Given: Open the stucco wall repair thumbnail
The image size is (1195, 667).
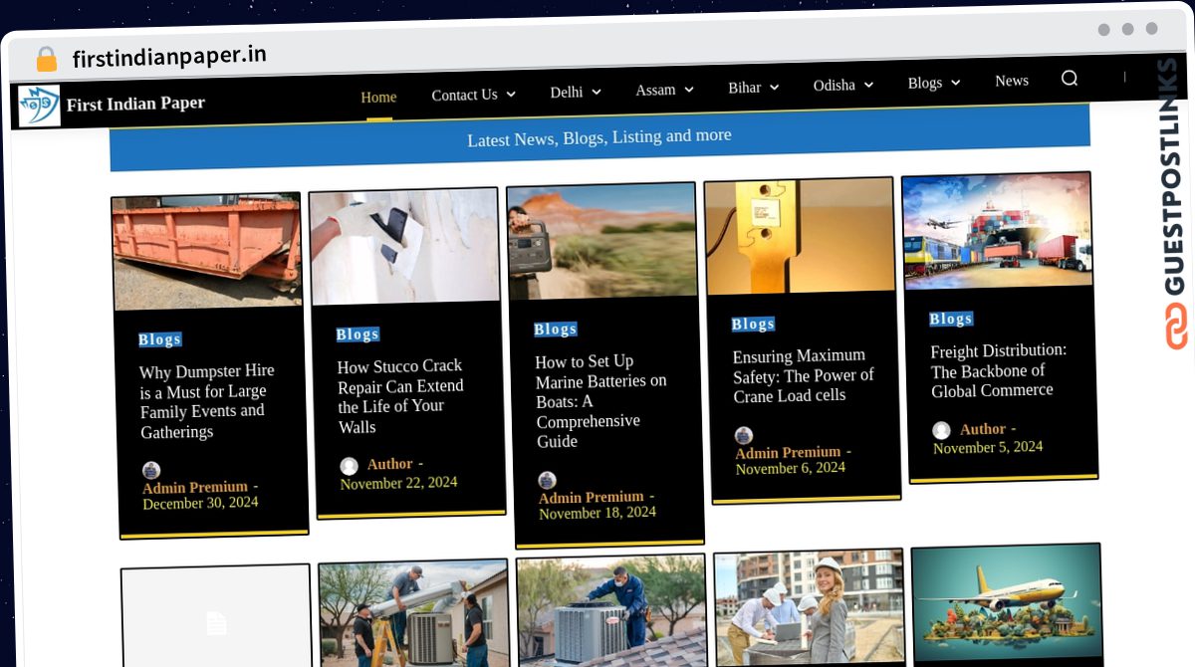Looking at the screenshot, I should [404, 247].
